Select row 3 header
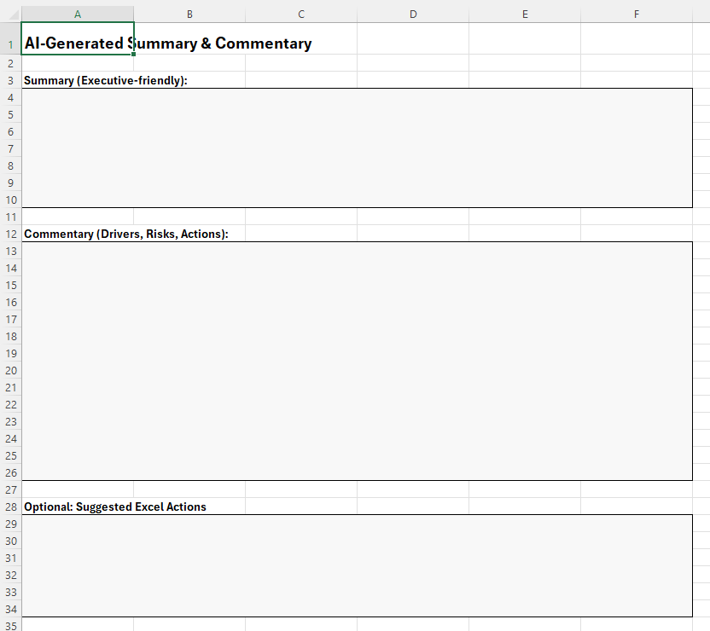 (x=10, y=80)
